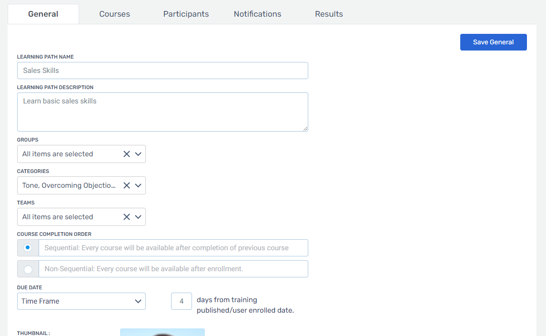Select the Sequential course order radio button
Screen dimensions: 546x336
(x=28, y=248)
